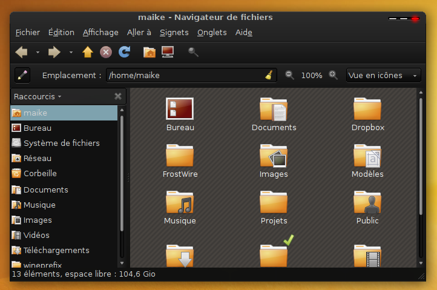
Task: Reset zoom via the 100% label
Action: [x=312, y=76]
